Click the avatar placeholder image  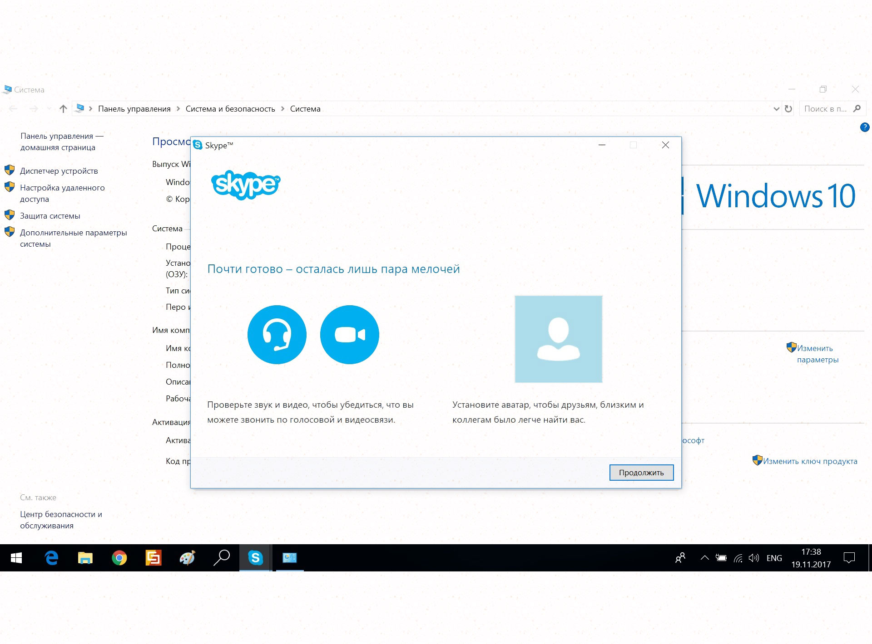pyautogui.click(x=558, y=339)
